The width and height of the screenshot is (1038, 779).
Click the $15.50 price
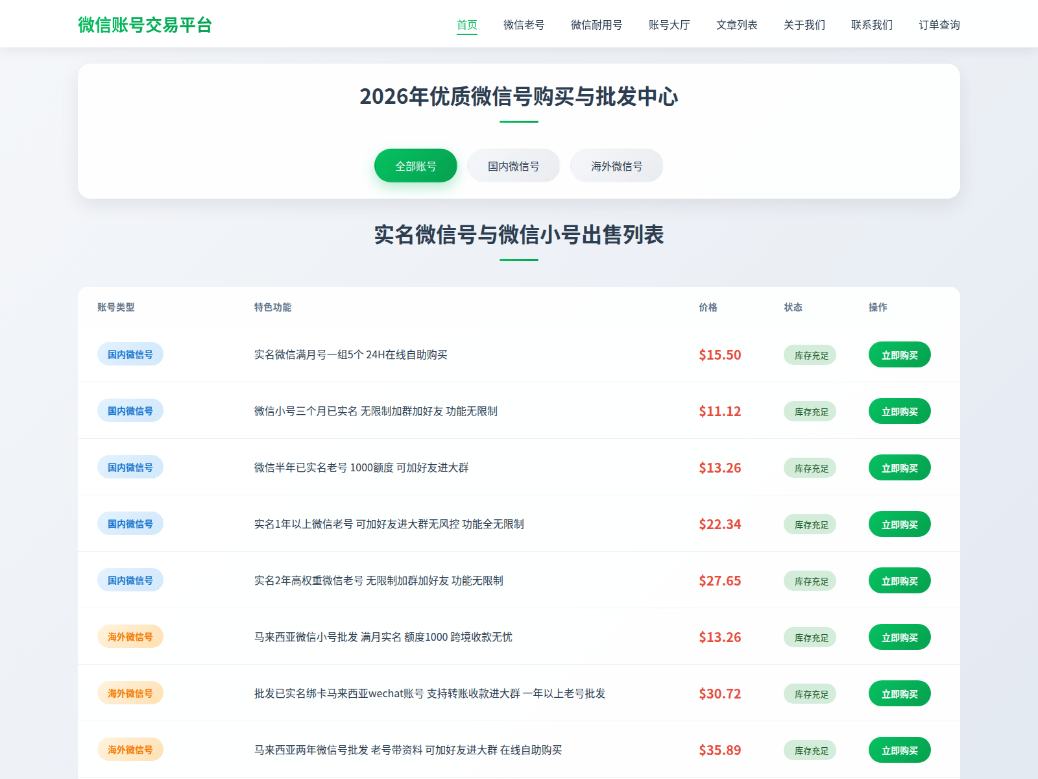point(719,354)
